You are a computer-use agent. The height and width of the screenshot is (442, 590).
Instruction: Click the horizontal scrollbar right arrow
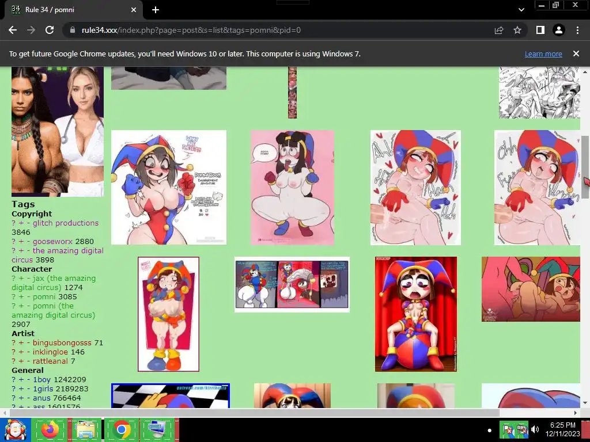(x=576, y=413)
